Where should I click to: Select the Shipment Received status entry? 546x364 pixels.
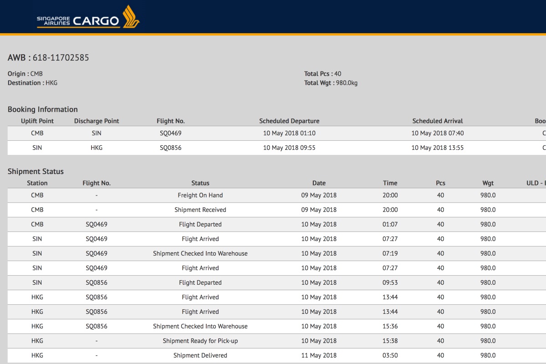click(x=200, y=210)
